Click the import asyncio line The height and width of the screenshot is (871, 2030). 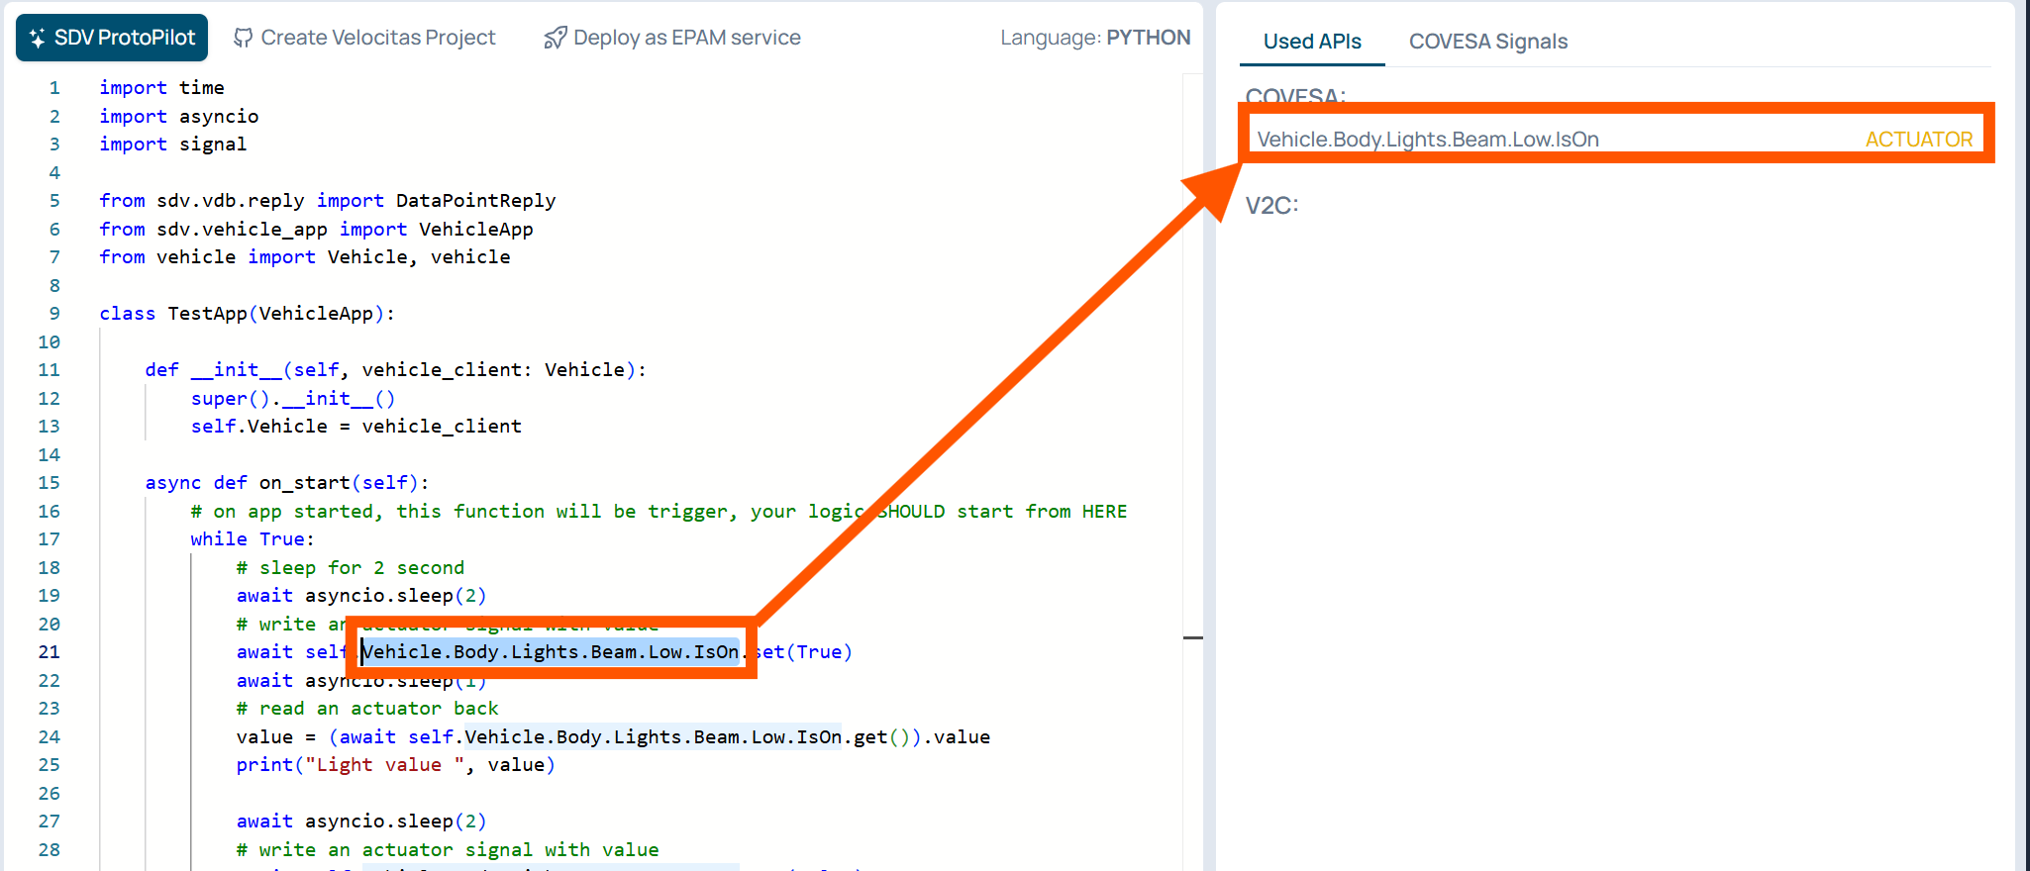(178, 117)
